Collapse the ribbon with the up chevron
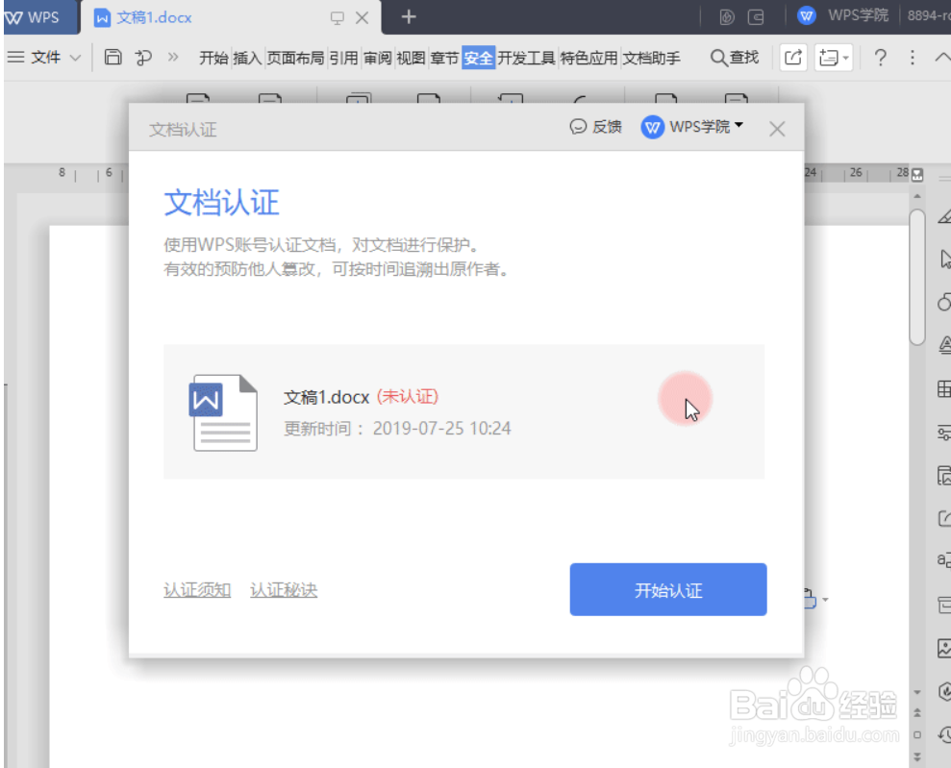This screenshot has width=951, height=768. (x=942, y=57)
